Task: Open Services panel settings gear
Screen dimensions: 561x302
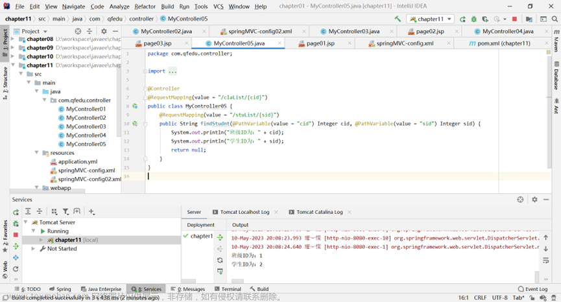Action: [534, 200]
